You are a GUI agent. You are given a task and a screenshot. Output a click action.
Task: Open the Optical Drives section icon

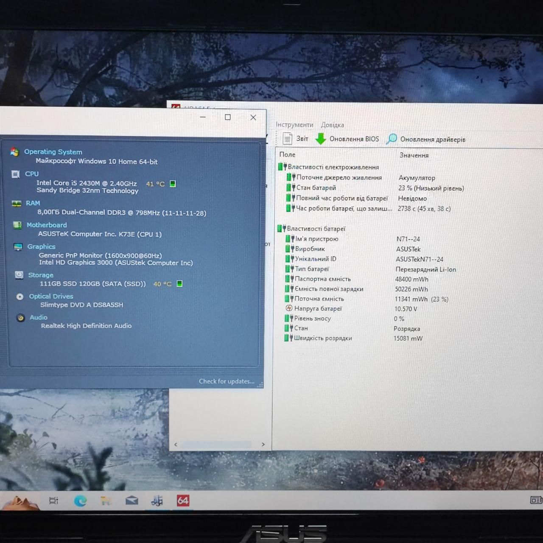click(x=20, y=297)
